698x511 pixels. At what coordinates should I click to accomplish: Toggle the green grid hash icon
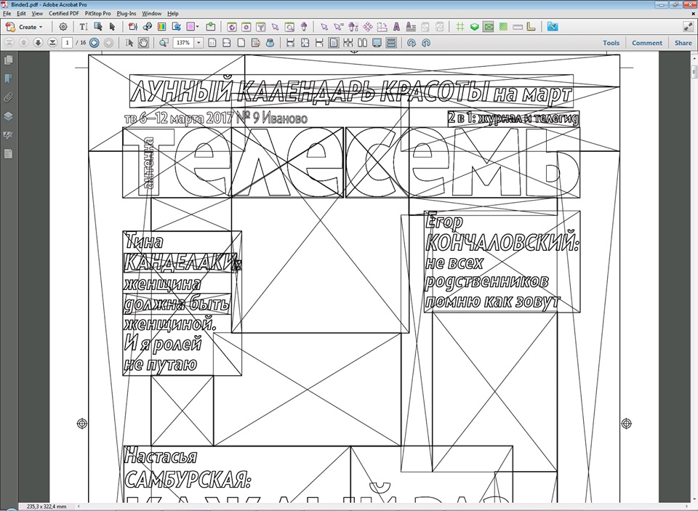pyautogui.click(x=460, y=27)
